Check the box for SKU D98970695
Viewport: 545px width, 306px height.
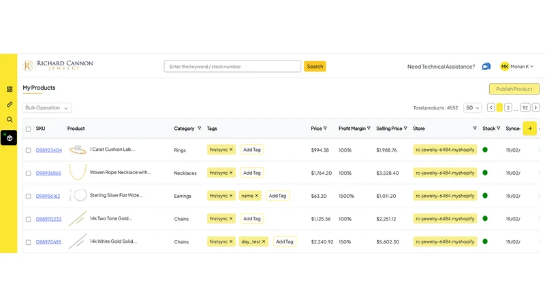pos(28,242)
